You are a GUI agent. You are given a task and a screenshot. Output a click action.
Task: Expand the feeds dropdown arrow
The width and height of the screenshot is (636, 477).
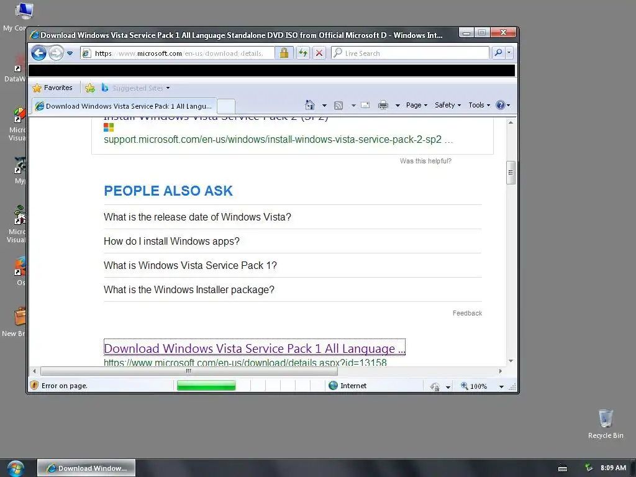click(353, 106)
